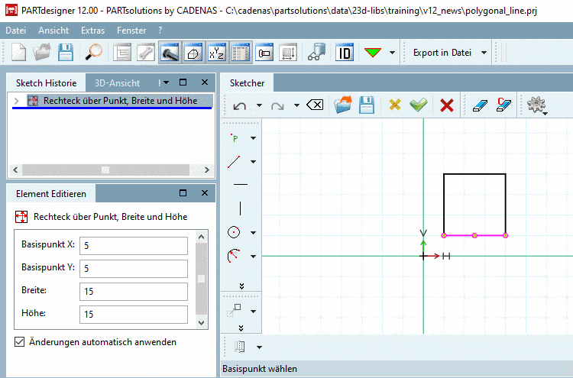This screenshot has width=573, height=378.
Task: Toggle 'Änderungen automatisch anwenden' checkbox
Action: [x=19, y=342]
